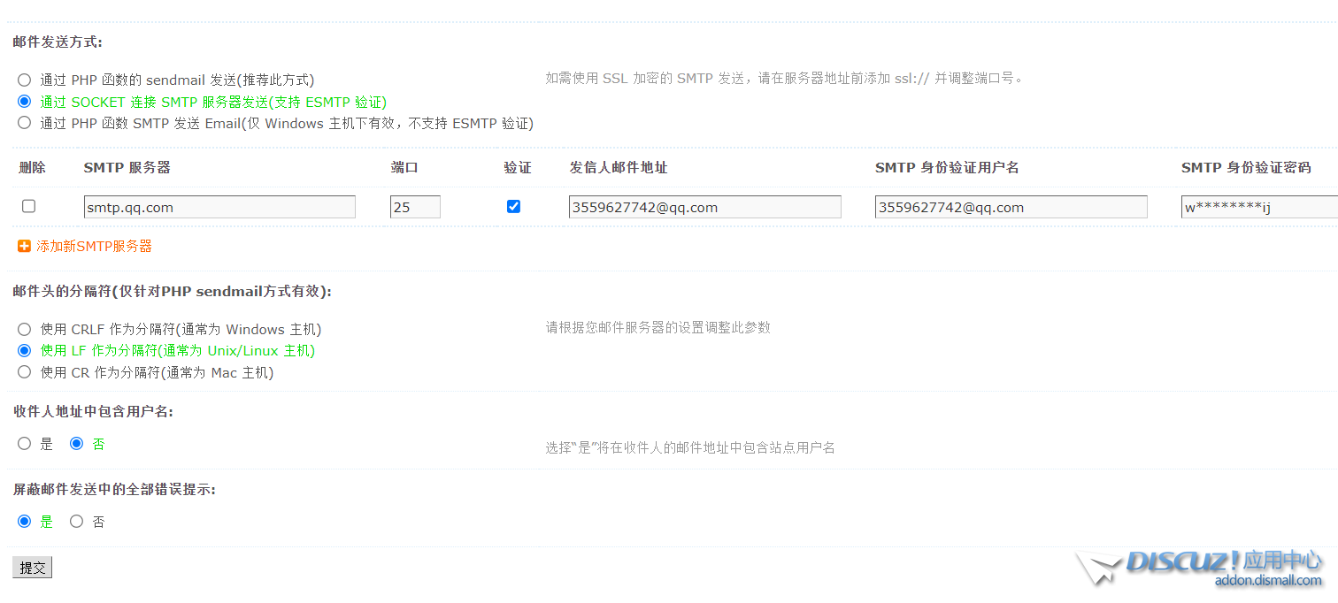Click the SMTP authentication password field
Image resolution: width=1338 pixels, height=603 pixels.
click(x=1258, y=207)
